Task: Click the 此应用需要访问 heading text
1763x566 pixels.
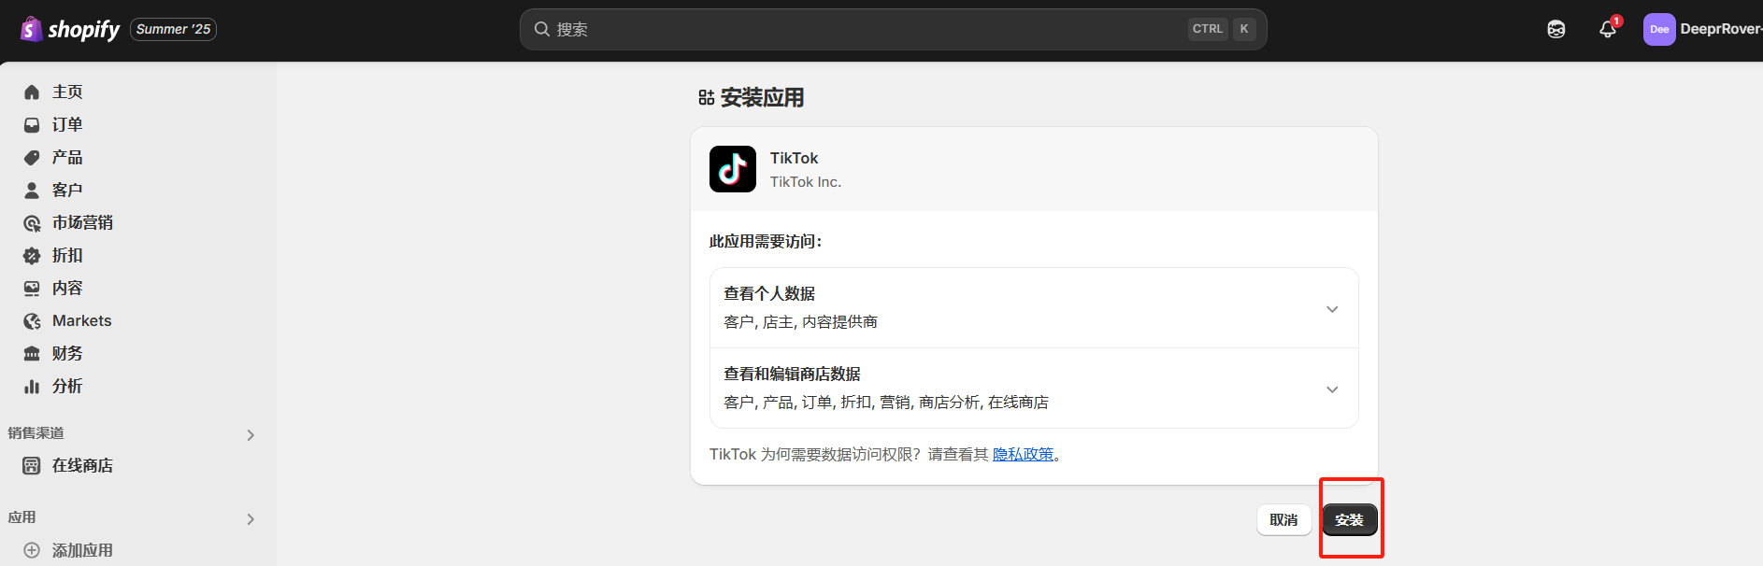Action: [x=766, y=241]
